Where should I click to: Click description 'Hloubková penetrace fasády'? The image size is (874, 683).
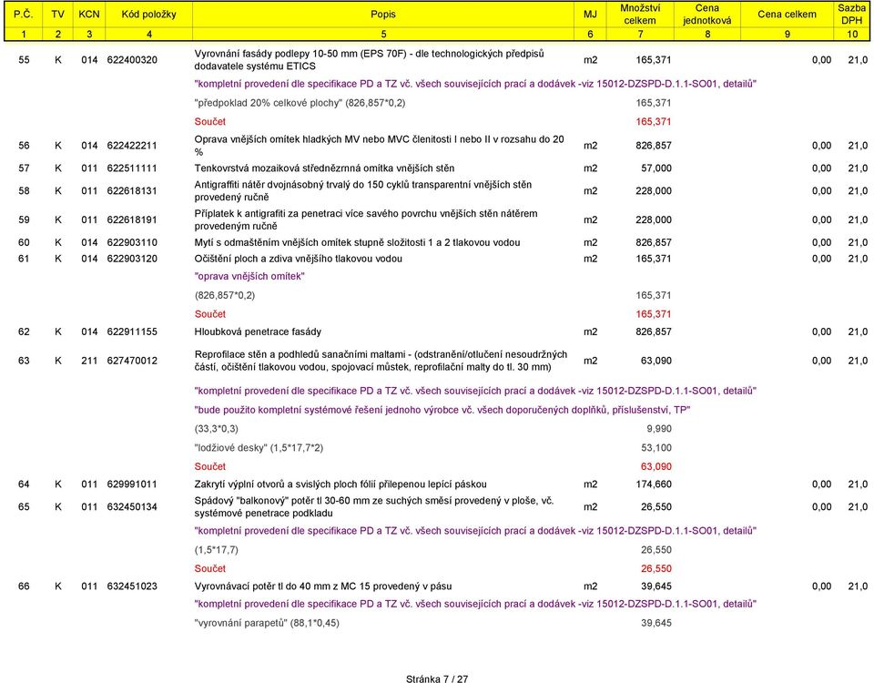(258, 331)
